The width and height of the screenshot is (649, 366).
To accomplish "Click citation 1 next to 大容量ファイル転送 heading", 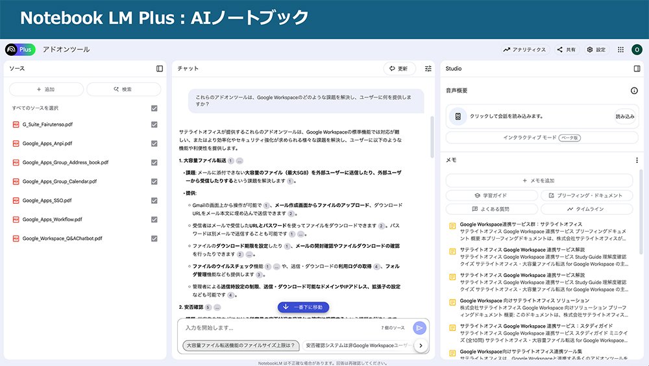I will click(230, 161).
